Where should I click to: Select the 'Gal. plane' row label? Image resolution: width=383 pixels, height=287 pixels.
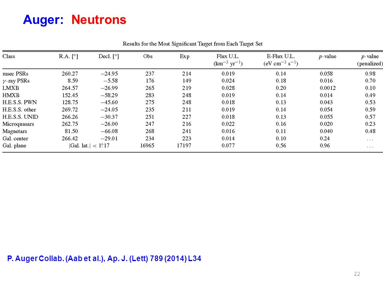click(14, 146)
